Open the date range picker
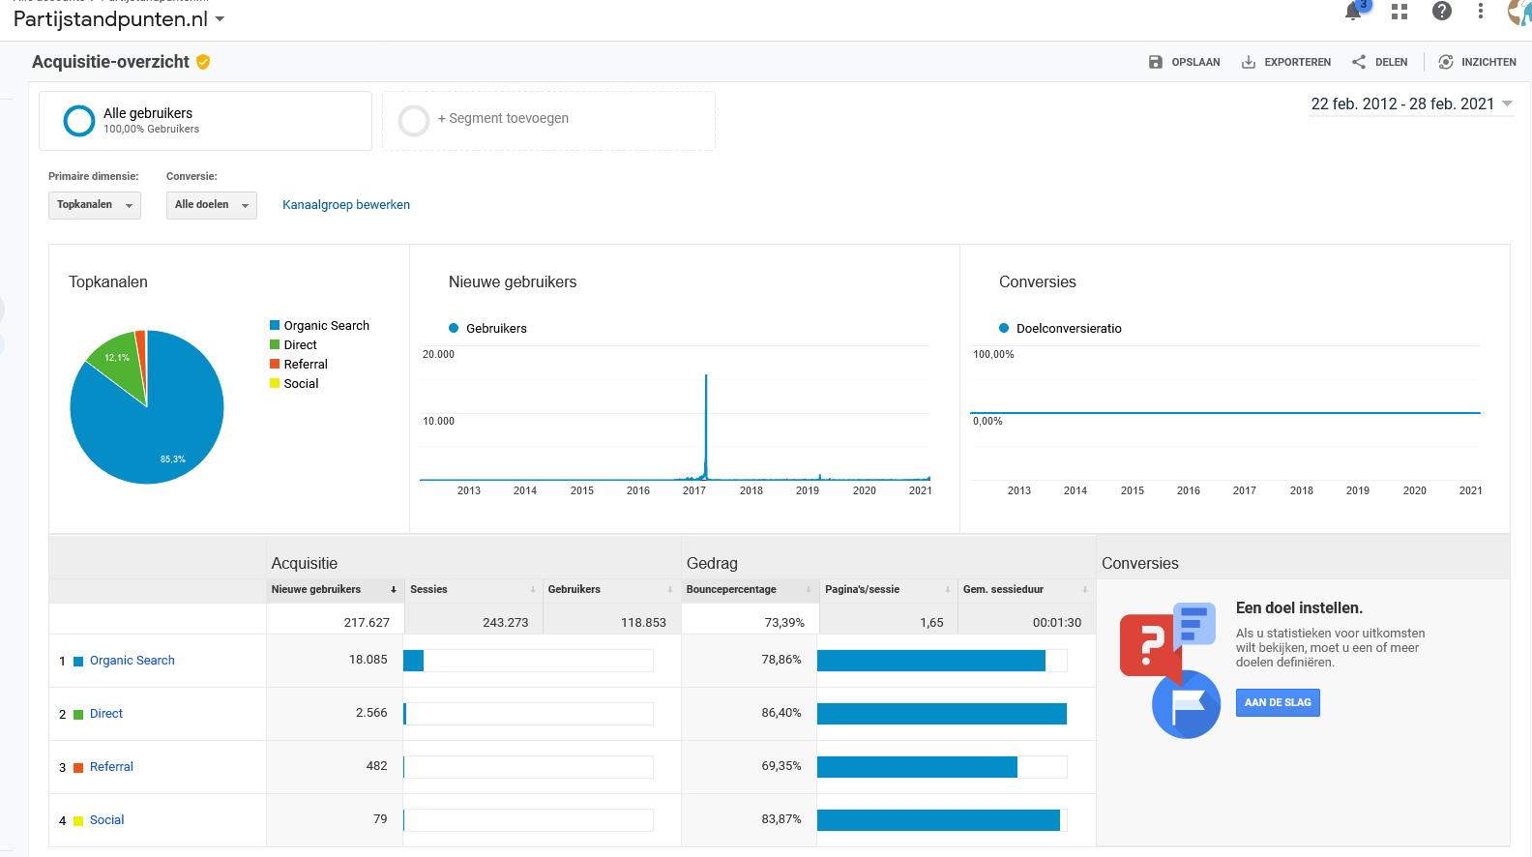 pyautogui.click(x=1411, y=103)
